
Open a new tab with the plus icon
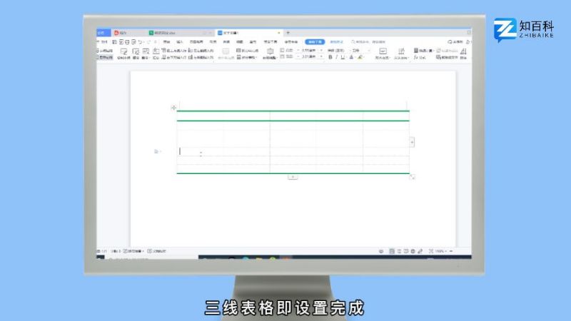pos(288,33)
